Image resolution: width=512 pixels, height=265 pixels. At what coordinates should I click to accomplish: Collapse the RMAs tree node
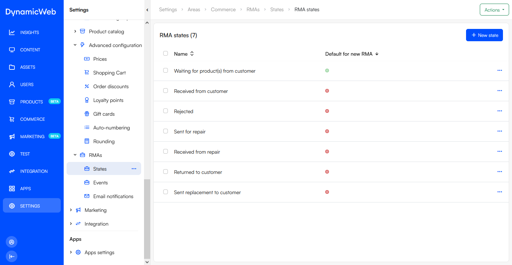coord(75,155)
